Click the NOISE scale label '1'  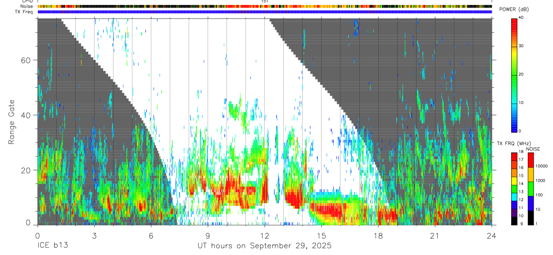(536, 224)
